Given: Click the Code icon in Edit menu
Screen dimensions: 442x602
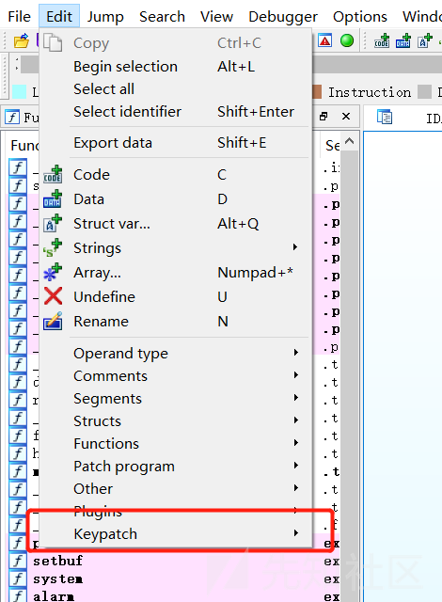Looking at the screenshot, I should coord(53,174).
